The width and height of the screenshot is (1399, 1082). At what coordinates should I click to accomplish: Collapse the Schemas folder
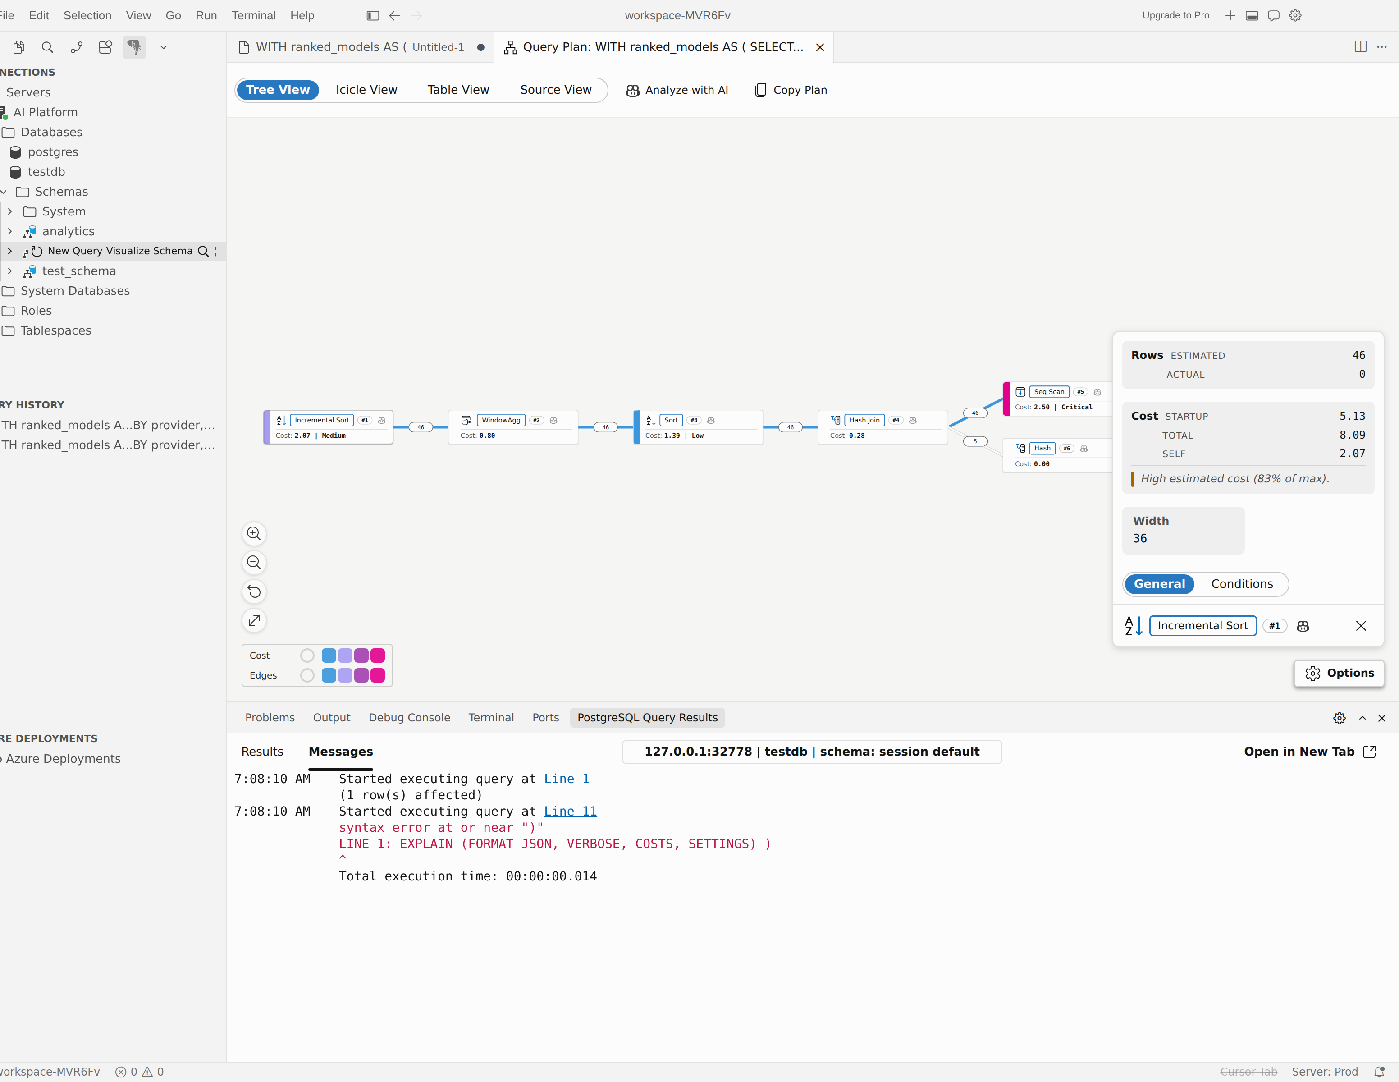pos(4,192)
